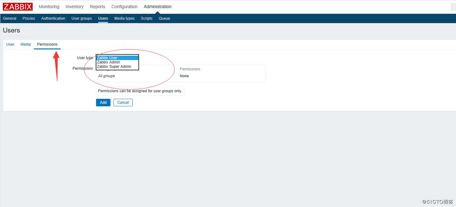Open the Inventory menu
The height and width of the screenshot is (207, 456).
point(74,7)
